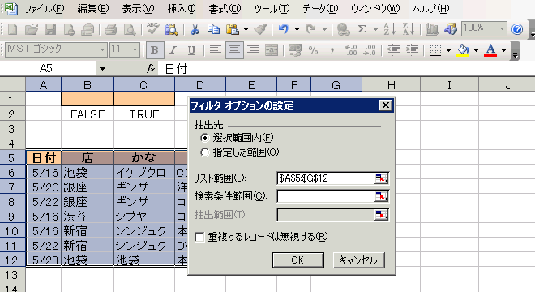535x292 pixels.
Task: Select the 指定した範囲 radio button
Action: [205, 152]
